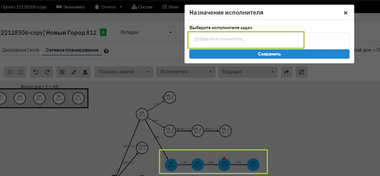Viewport: 380px width, 176px height.
Task: Click the Сохранить button
Action: 269,54
